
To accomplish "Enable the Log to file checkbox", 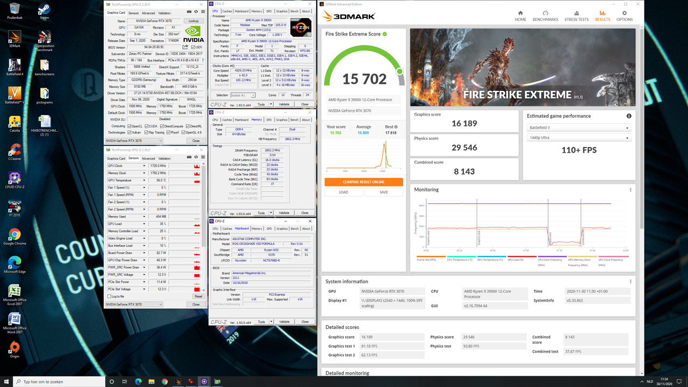I will [109, 296].
